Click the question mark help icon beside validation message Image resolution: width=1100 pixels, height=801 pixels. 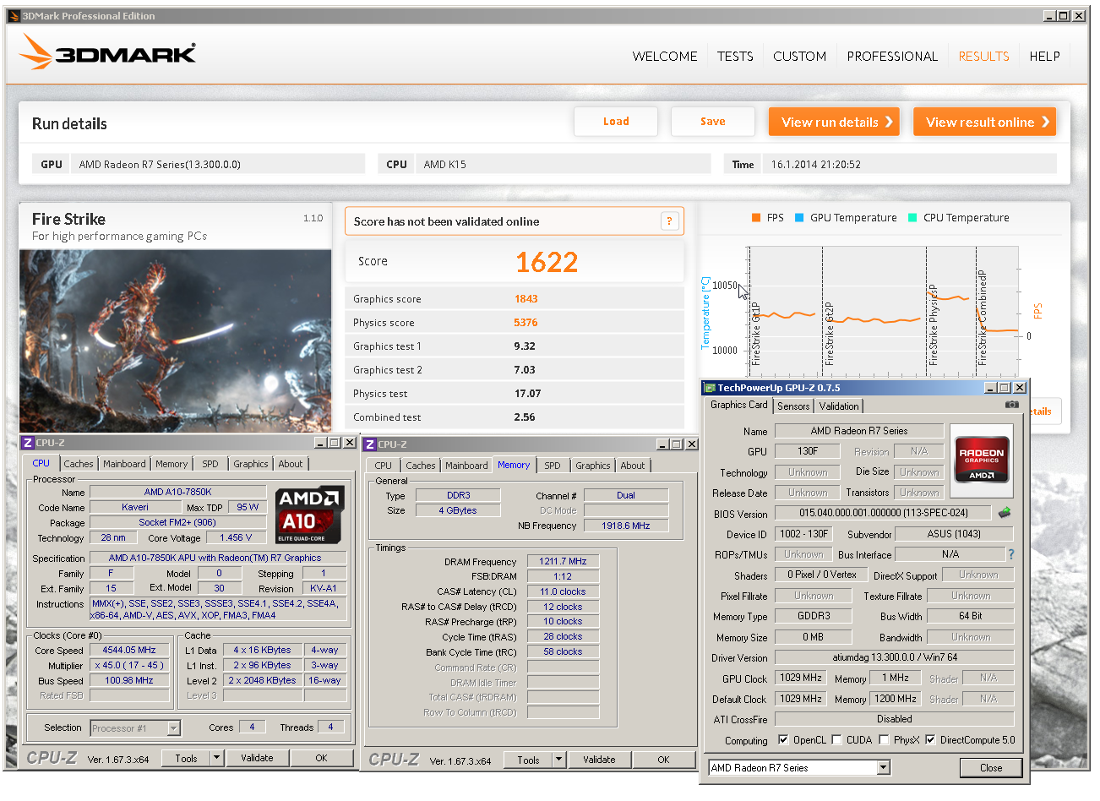coord(669,221)
